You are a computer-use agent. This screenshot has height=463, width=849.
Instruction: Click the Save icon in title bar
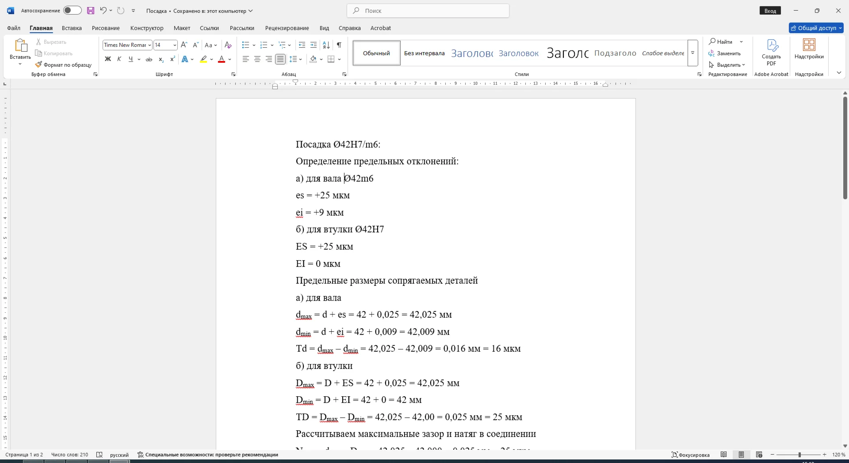coord(91,11)
